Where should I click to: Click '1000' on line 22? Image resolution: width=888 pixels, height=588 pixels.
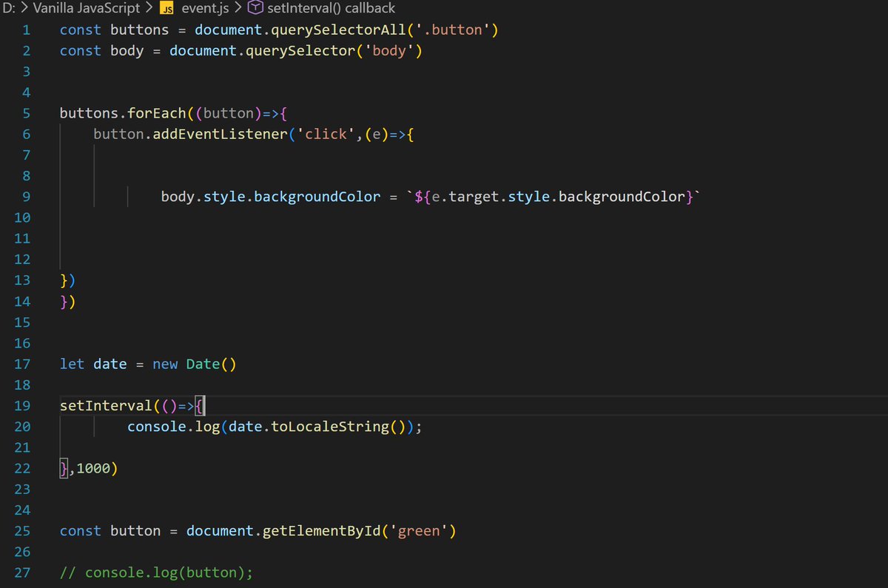(93, 468)
